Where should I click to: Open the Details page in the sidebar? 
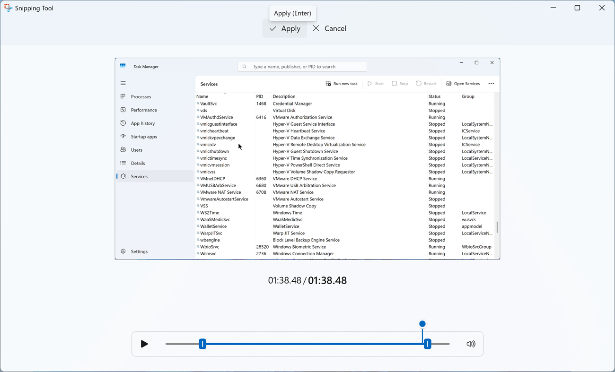138,163
